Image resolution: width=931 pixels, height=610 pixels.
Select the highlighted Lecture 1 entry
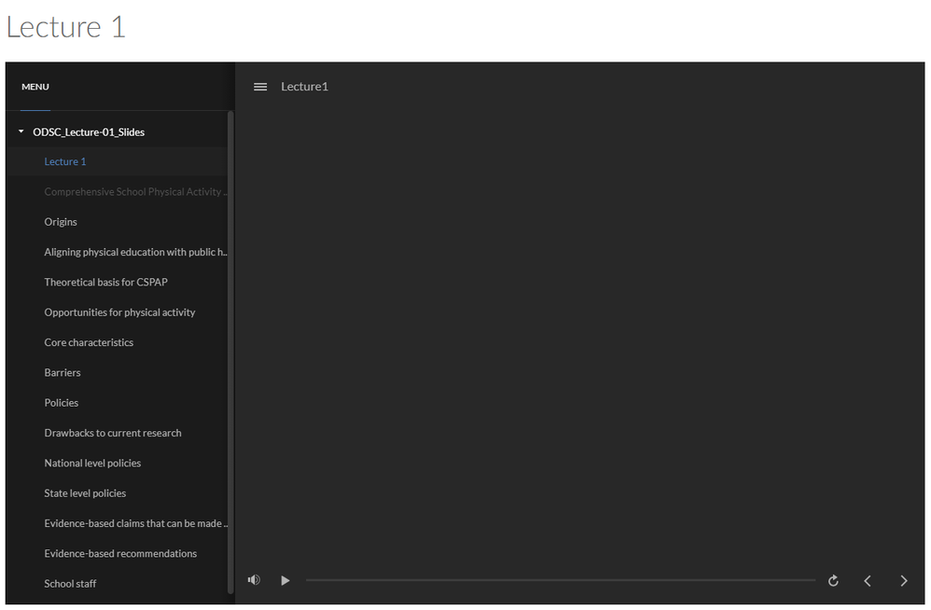point(64,161)
